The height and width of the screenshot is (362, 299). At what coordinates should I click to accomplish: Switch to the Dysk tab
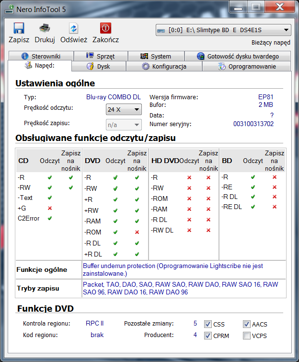click(x=99, y=67)
